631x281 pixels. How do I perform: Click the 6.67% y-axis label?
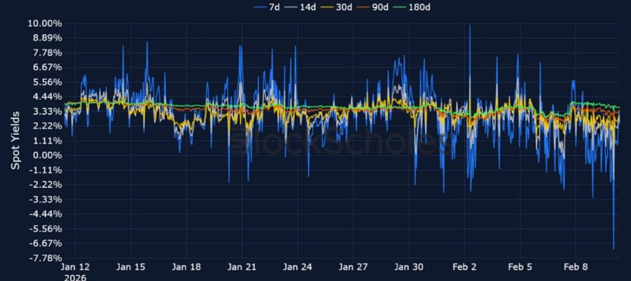tap(47, 67)
